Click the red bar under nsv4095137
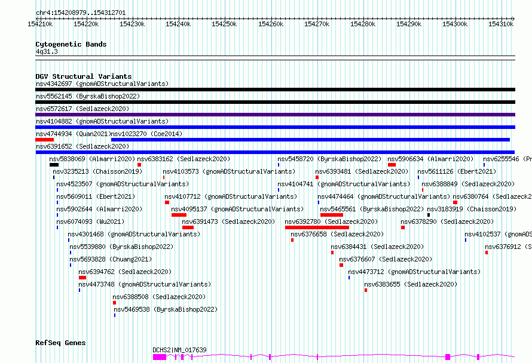Screen dimensions: 532x363 point(179,215)
